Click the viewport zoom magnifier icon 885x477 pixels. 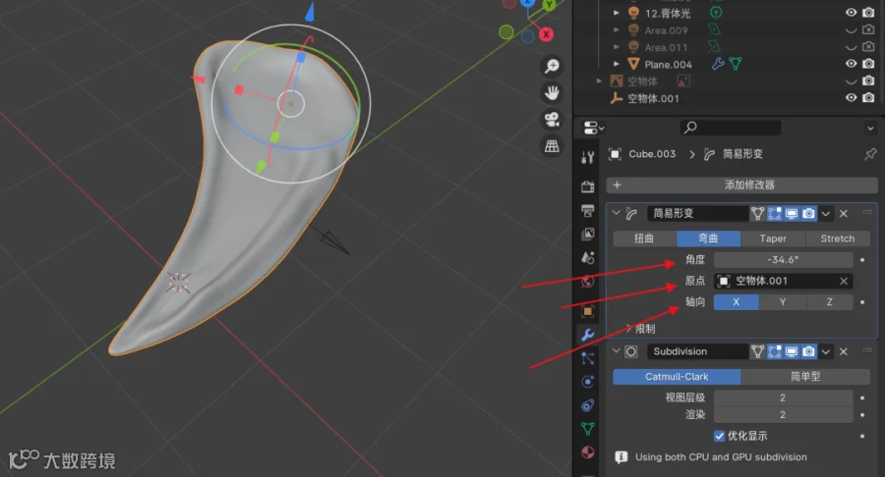552,67
